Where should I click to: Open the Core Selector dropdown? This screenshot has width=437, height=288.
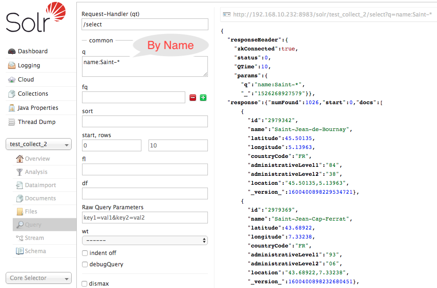(x=39, y=278)
